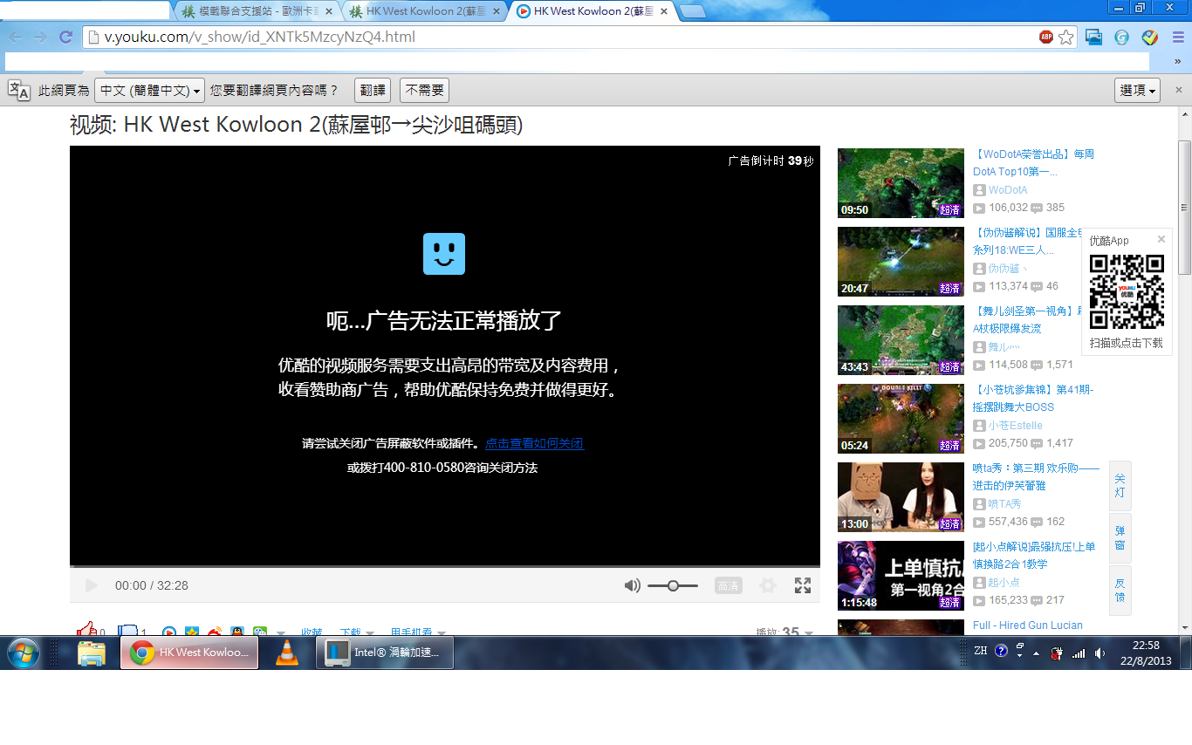Close the active HK West Kowloon tab
This screenshot has height=745, width=1192.
(x=664, y=11)
